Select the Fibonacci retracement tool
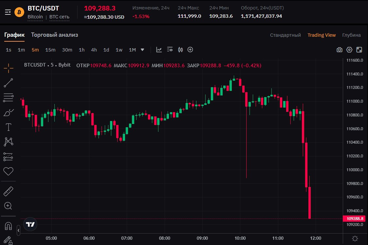 pos(9,97)
